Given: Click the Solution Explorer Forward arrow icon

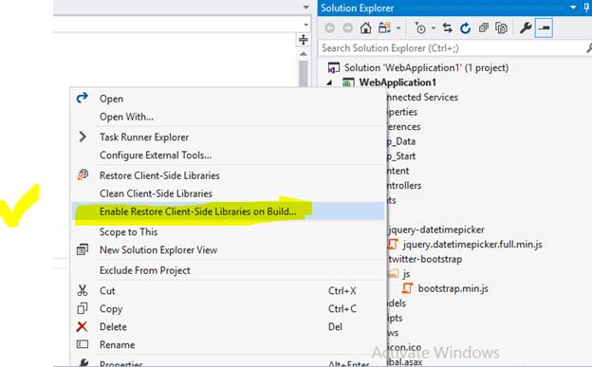Looking at the screenshot, I should click(x=347, y=28).
